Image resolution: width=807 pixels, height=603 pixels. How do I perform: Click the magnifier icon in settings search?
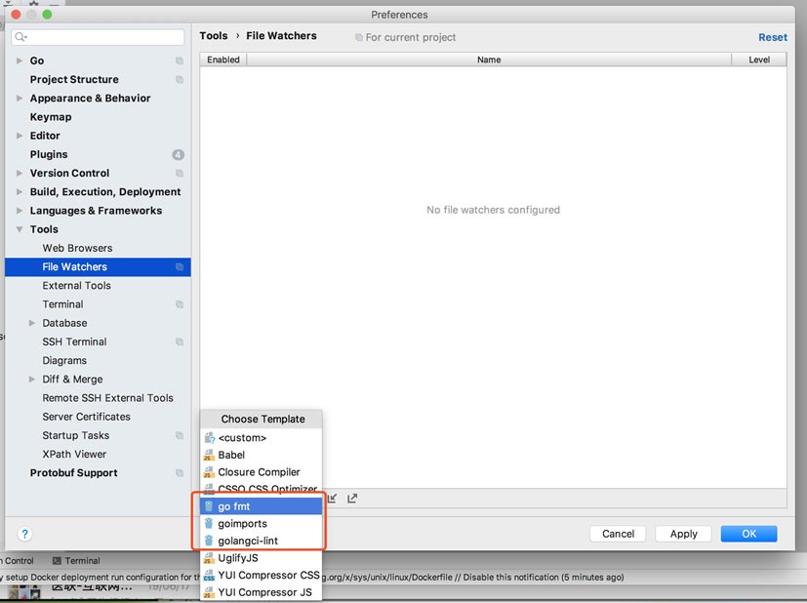tap(20, 37)
